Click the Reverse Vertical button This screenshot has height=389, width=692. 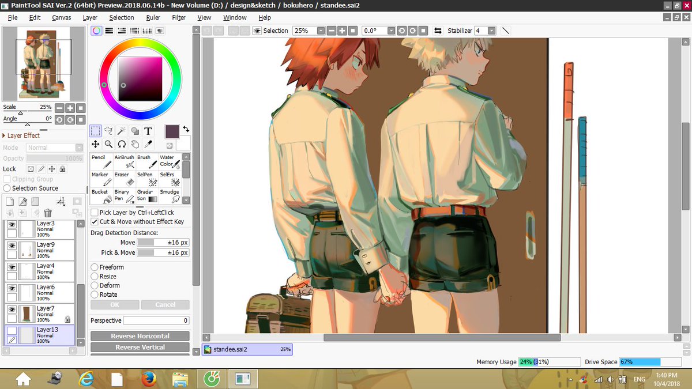(140, 348)
